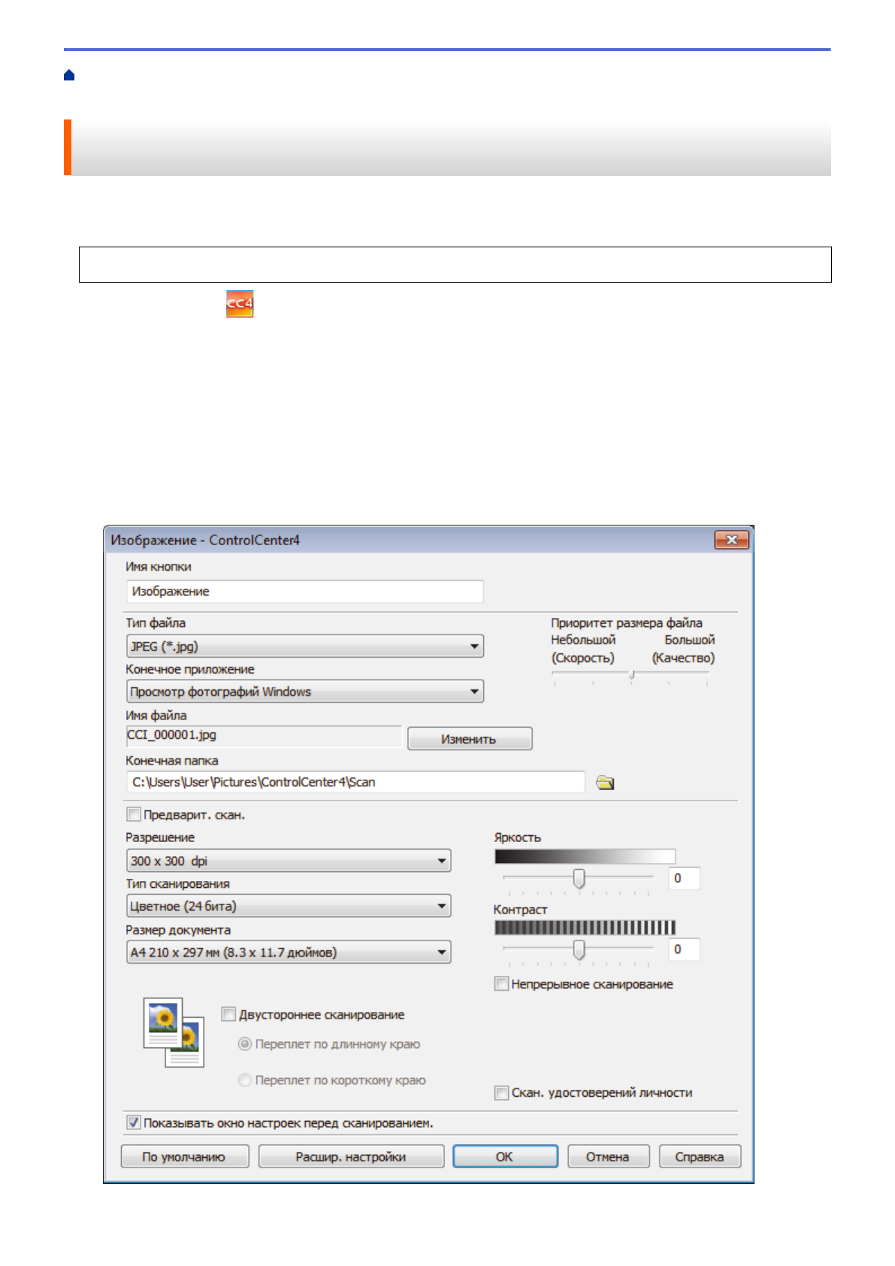Toggle Двустороннее сканирование checkbox
The width and height of the screenshot is (895, 1266).
229,1014
